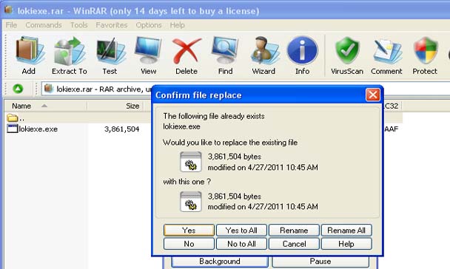Click the dialog's Help button
Image resolution: width=450 pixels, height=269 pixels.
pos(346,244)
